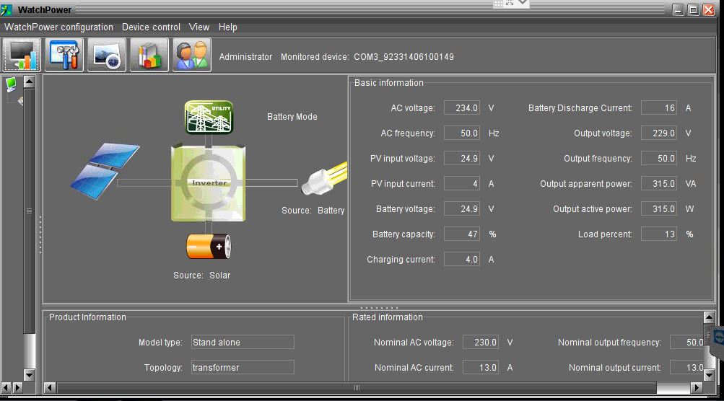Click the Topology transformer field
Screen dimensions: 724x401
(x=243, y=367)
